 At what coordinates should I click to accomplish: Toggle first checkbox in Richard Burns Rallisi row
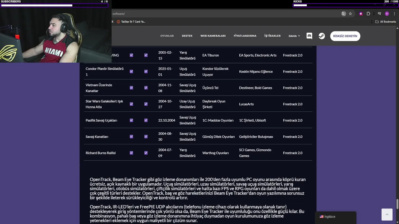tap(131, 153)
